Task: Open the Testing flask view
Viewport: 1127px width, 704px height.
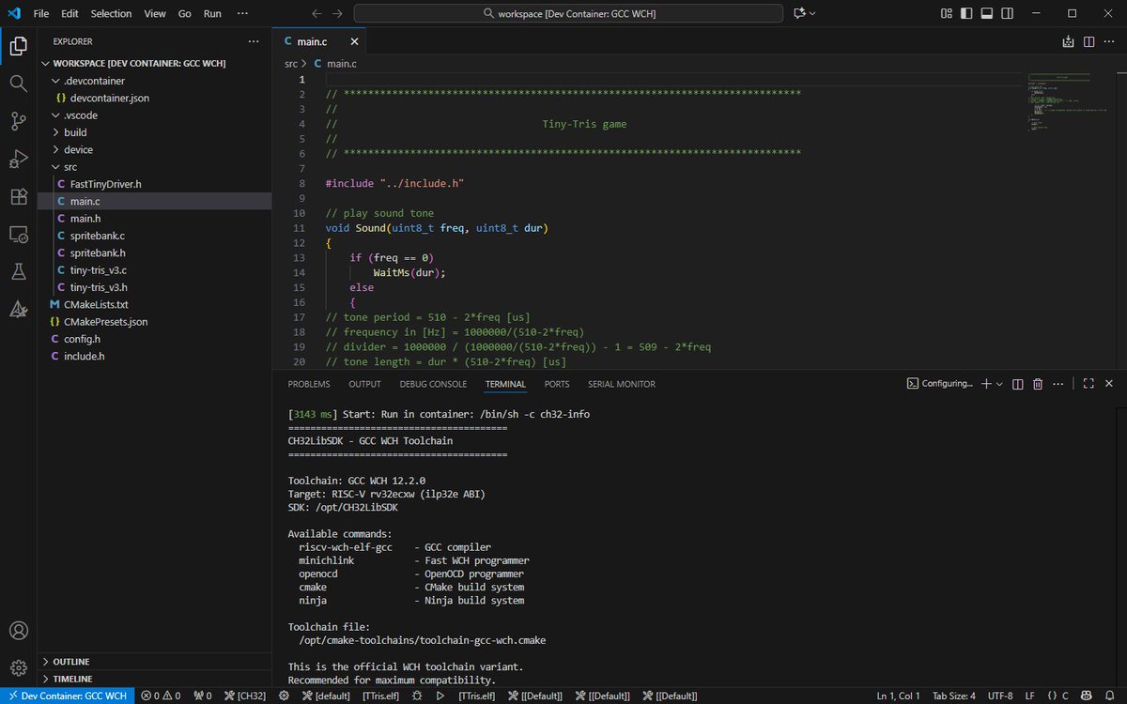Action: coord(18,271)
